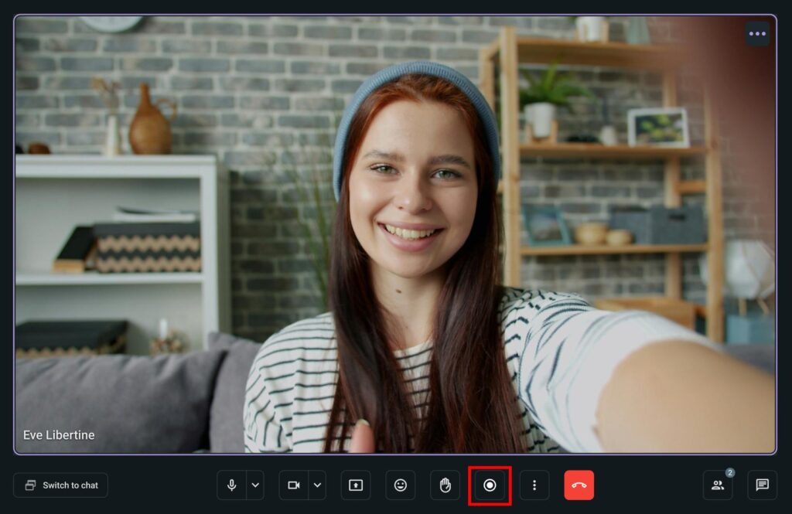Click the horizontal three-dot icon on video tile

point(757,34)
